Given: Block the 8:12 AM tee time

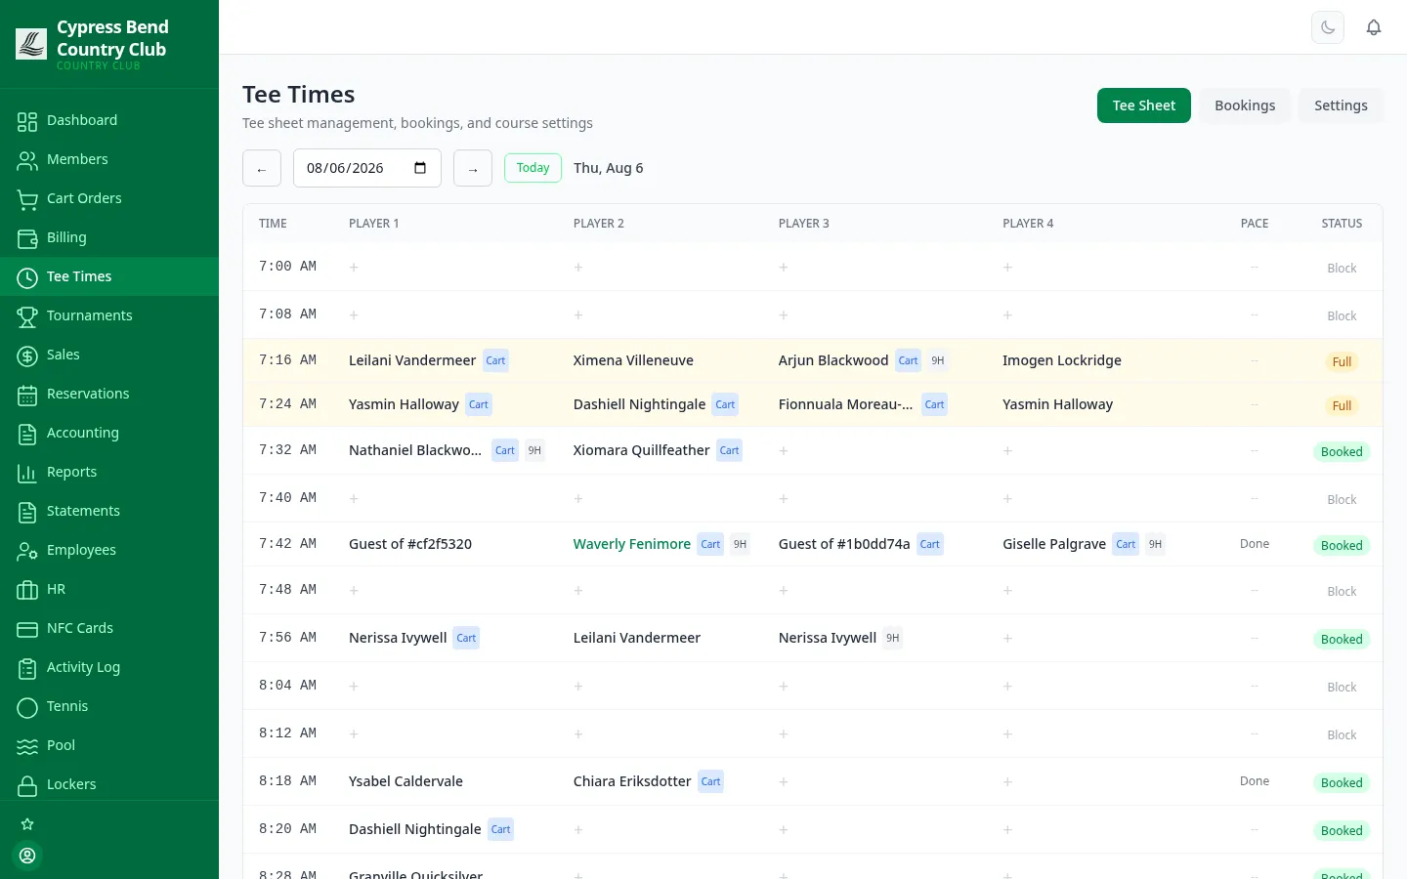Looking at the screenshot, I should (x=1342, y=734).
